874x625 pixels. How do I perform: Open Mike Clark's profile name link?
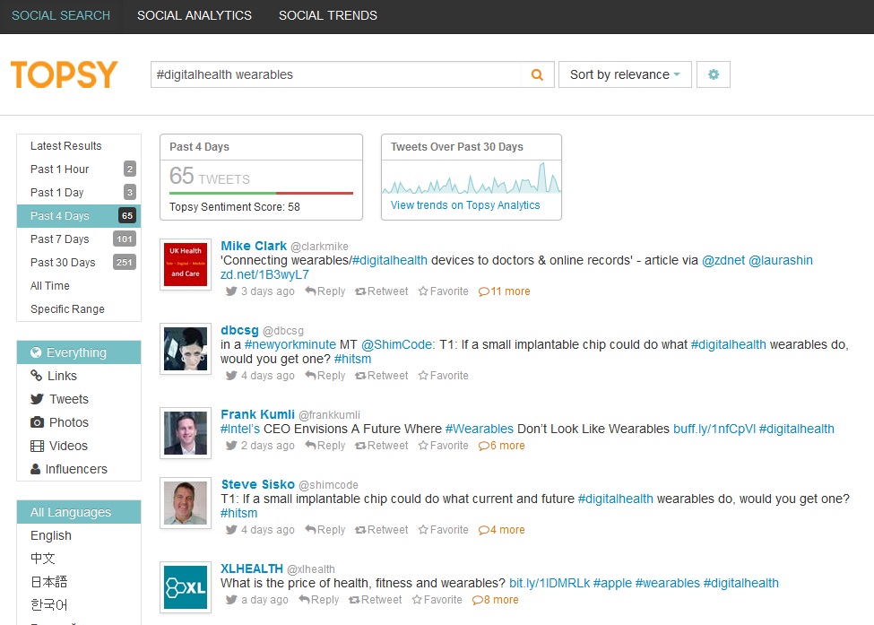point(254,246)
